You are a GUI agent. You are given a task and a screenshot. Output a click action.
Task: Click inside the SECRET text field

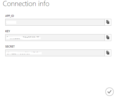coord(55,53)
